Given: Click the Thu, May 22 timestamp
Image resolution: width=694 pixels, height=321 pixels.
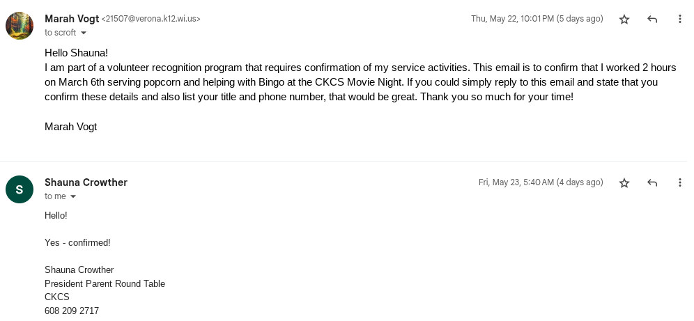Looking at the screenshot, I should click(537, 19).
